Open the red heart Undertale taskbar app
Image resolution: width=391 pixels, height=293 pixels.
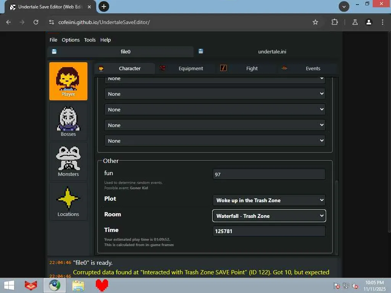coord(102,285)
